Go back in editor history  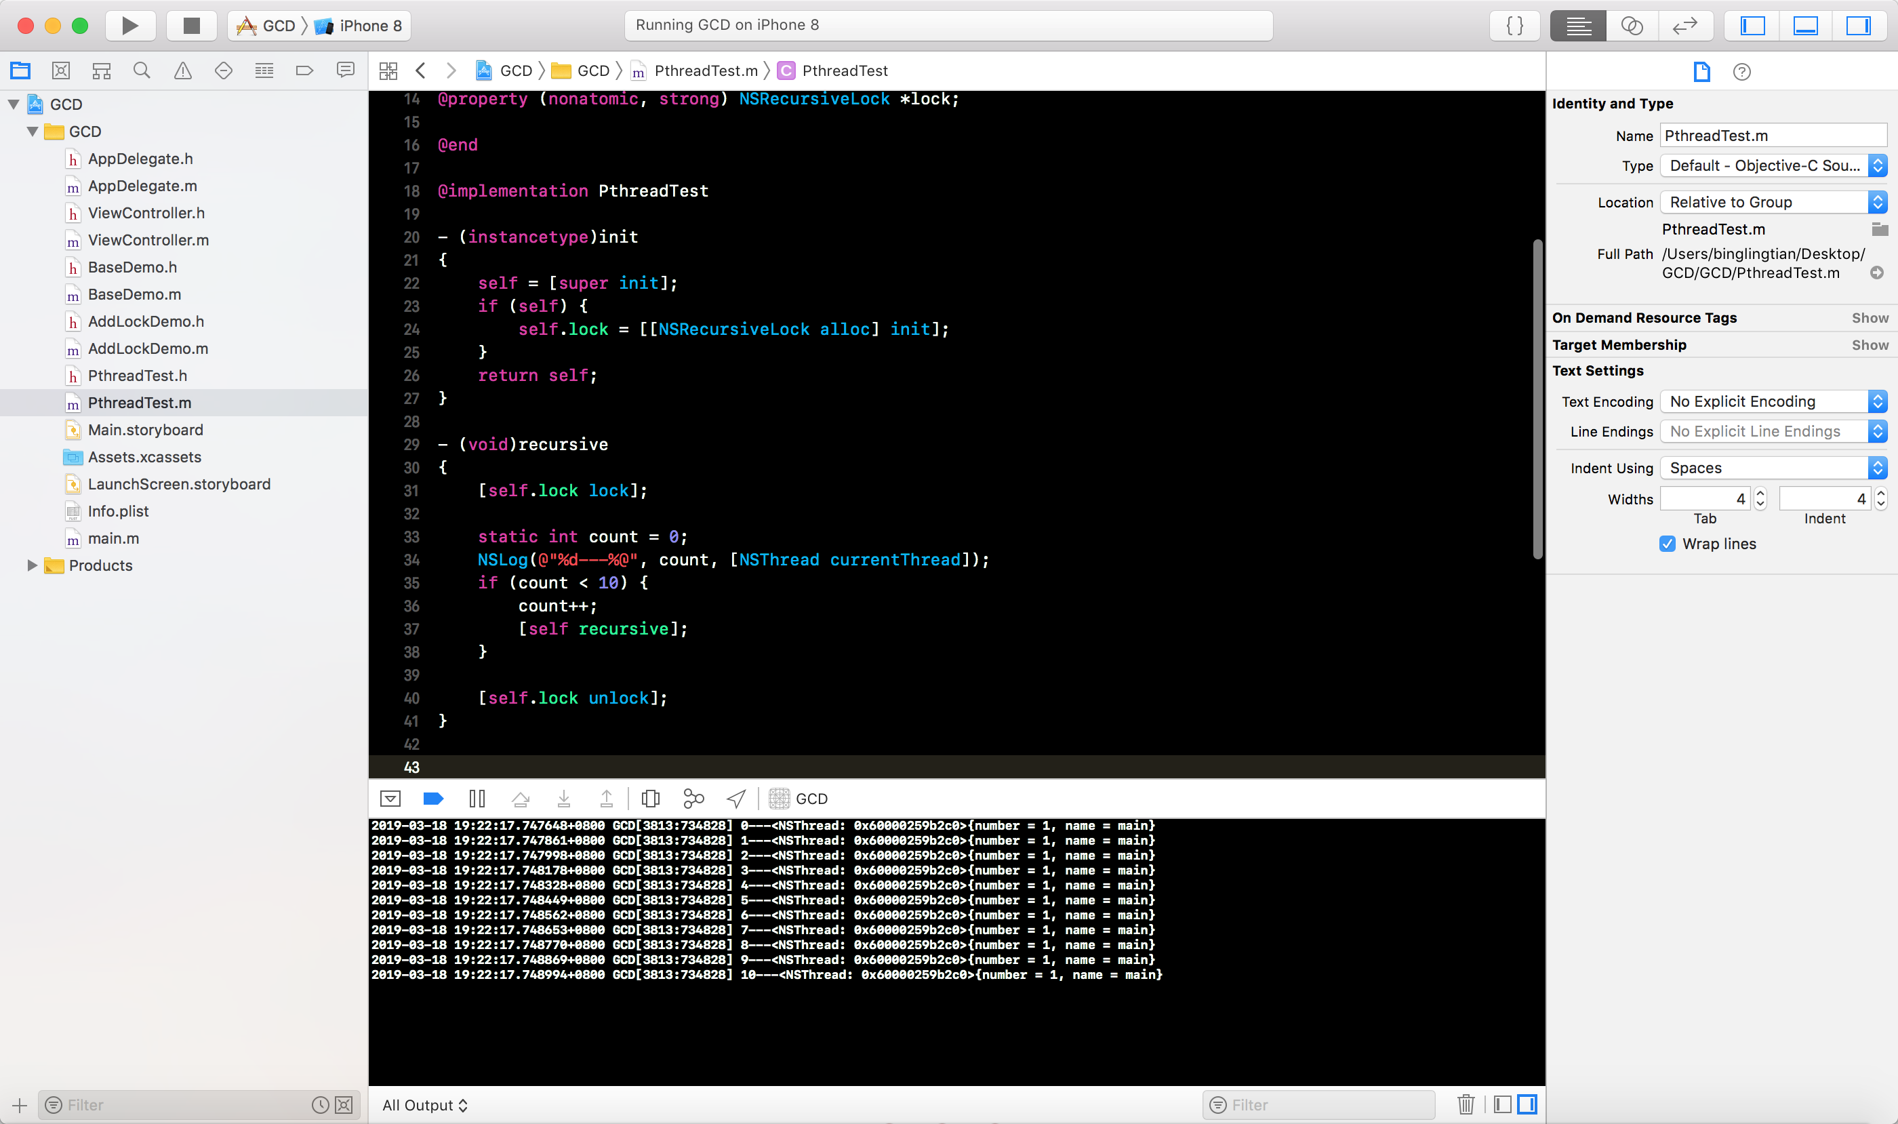click(x=421, y=71)
